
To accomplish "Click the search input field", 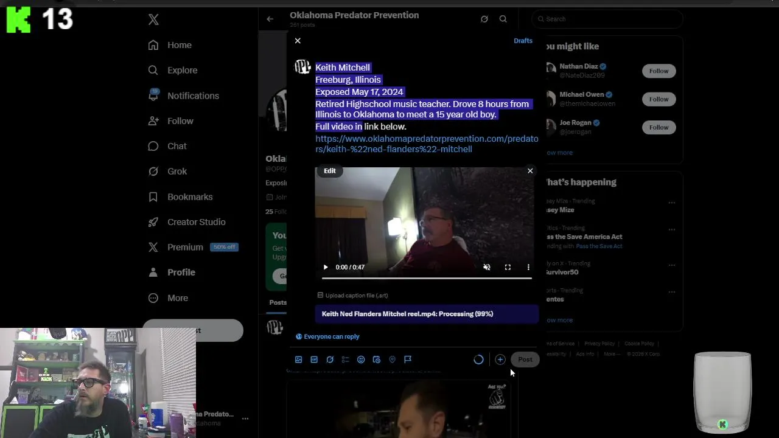I will 607,19.
